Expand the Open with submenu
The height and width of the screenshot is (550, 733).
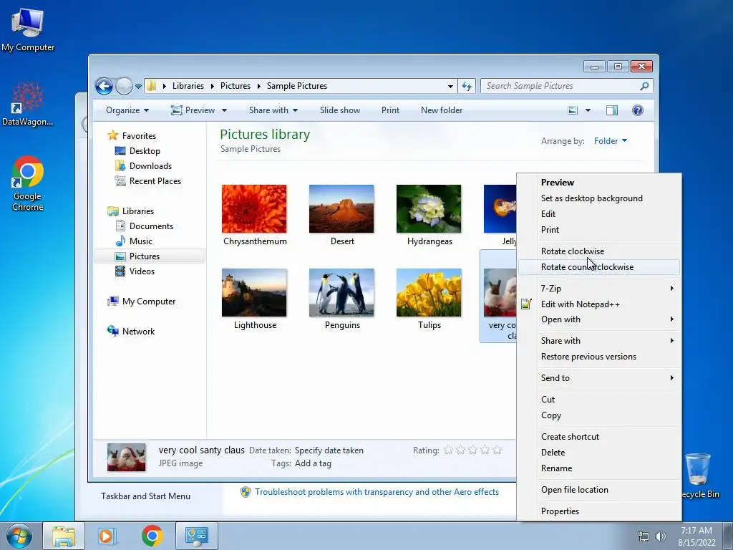point(599,319)
